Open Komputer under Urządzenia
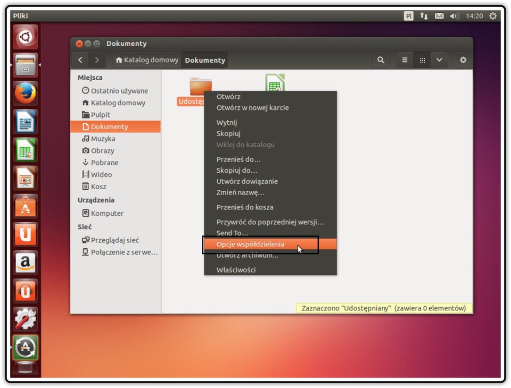The height and width of the screenshot is (388, 511). [116, 214]
